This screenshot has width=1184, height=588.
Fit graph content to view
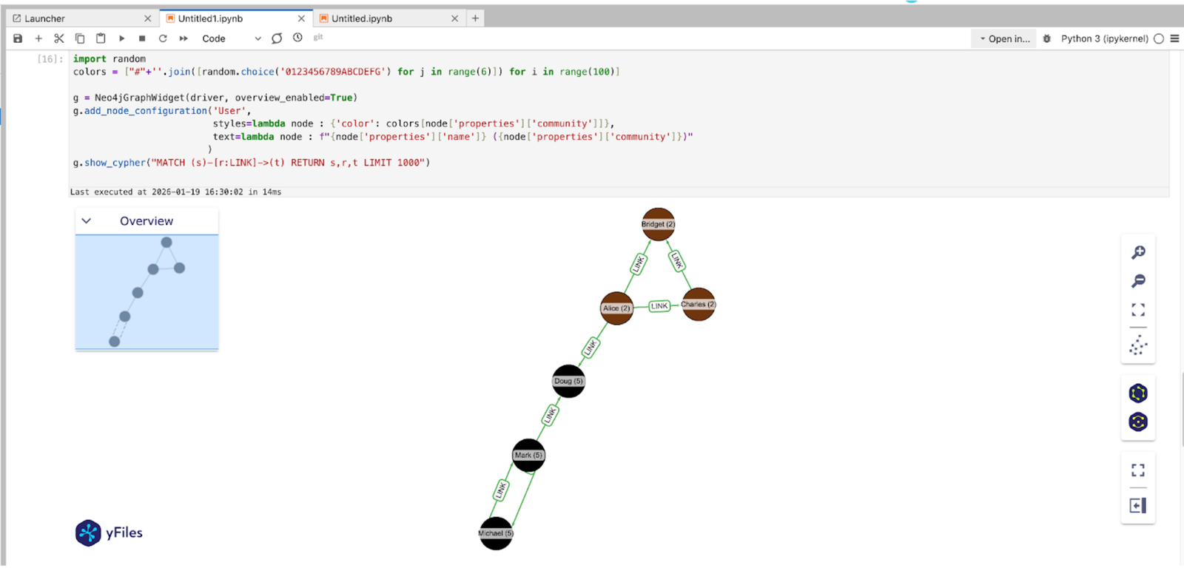point(1138,310)
